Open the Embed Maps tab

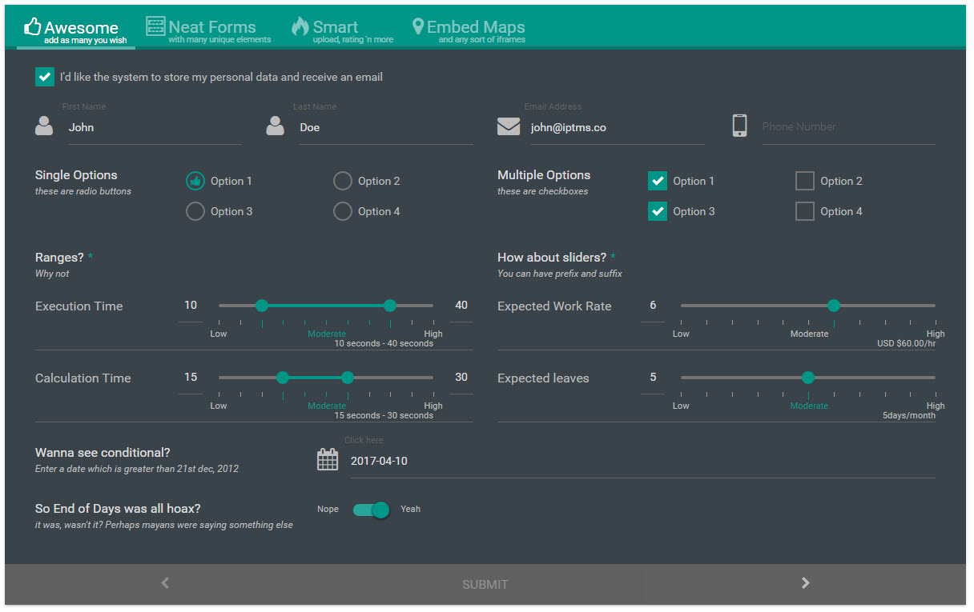point(469,30)
